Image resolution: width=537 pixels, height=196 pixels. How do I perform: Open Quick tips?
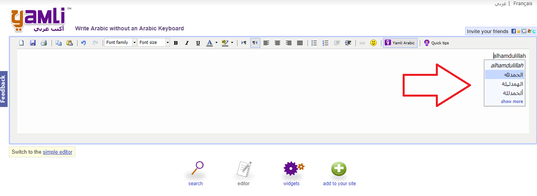pos(436,43)
